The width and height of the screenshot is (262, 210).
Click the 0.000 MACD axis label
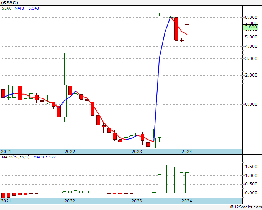251,193
